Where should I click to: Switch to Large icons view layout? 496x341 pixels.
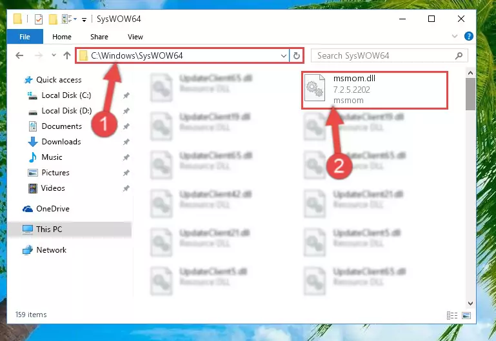pyautogui.click(x=466, y=315)
